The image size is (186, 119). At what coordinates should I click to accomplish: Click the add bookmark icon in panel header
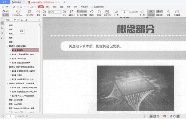click(x=22, y=20)
